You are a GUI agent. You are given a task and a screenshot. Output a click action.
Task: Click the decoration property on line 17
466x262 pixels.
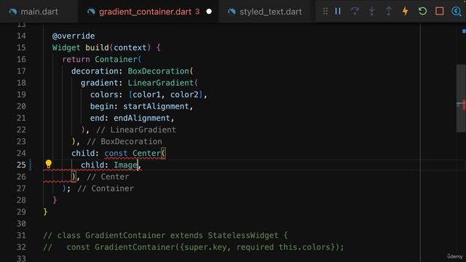pos(95,71)
